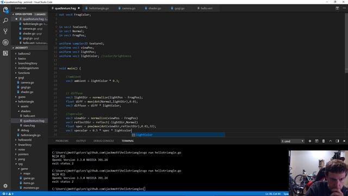Viewport: 348px width, 196px height.
Task: Open monsters.go in the rpg game folder
Action: click(31, 188)
